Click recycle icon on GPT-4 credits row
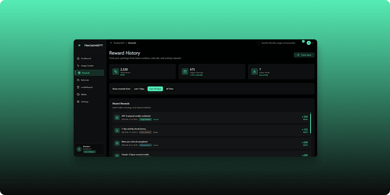The image size is (390, 195). pos(117,117)
